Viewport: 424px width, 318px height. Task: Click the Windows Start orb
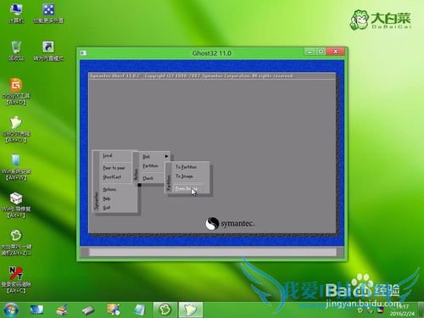[11, 310]
